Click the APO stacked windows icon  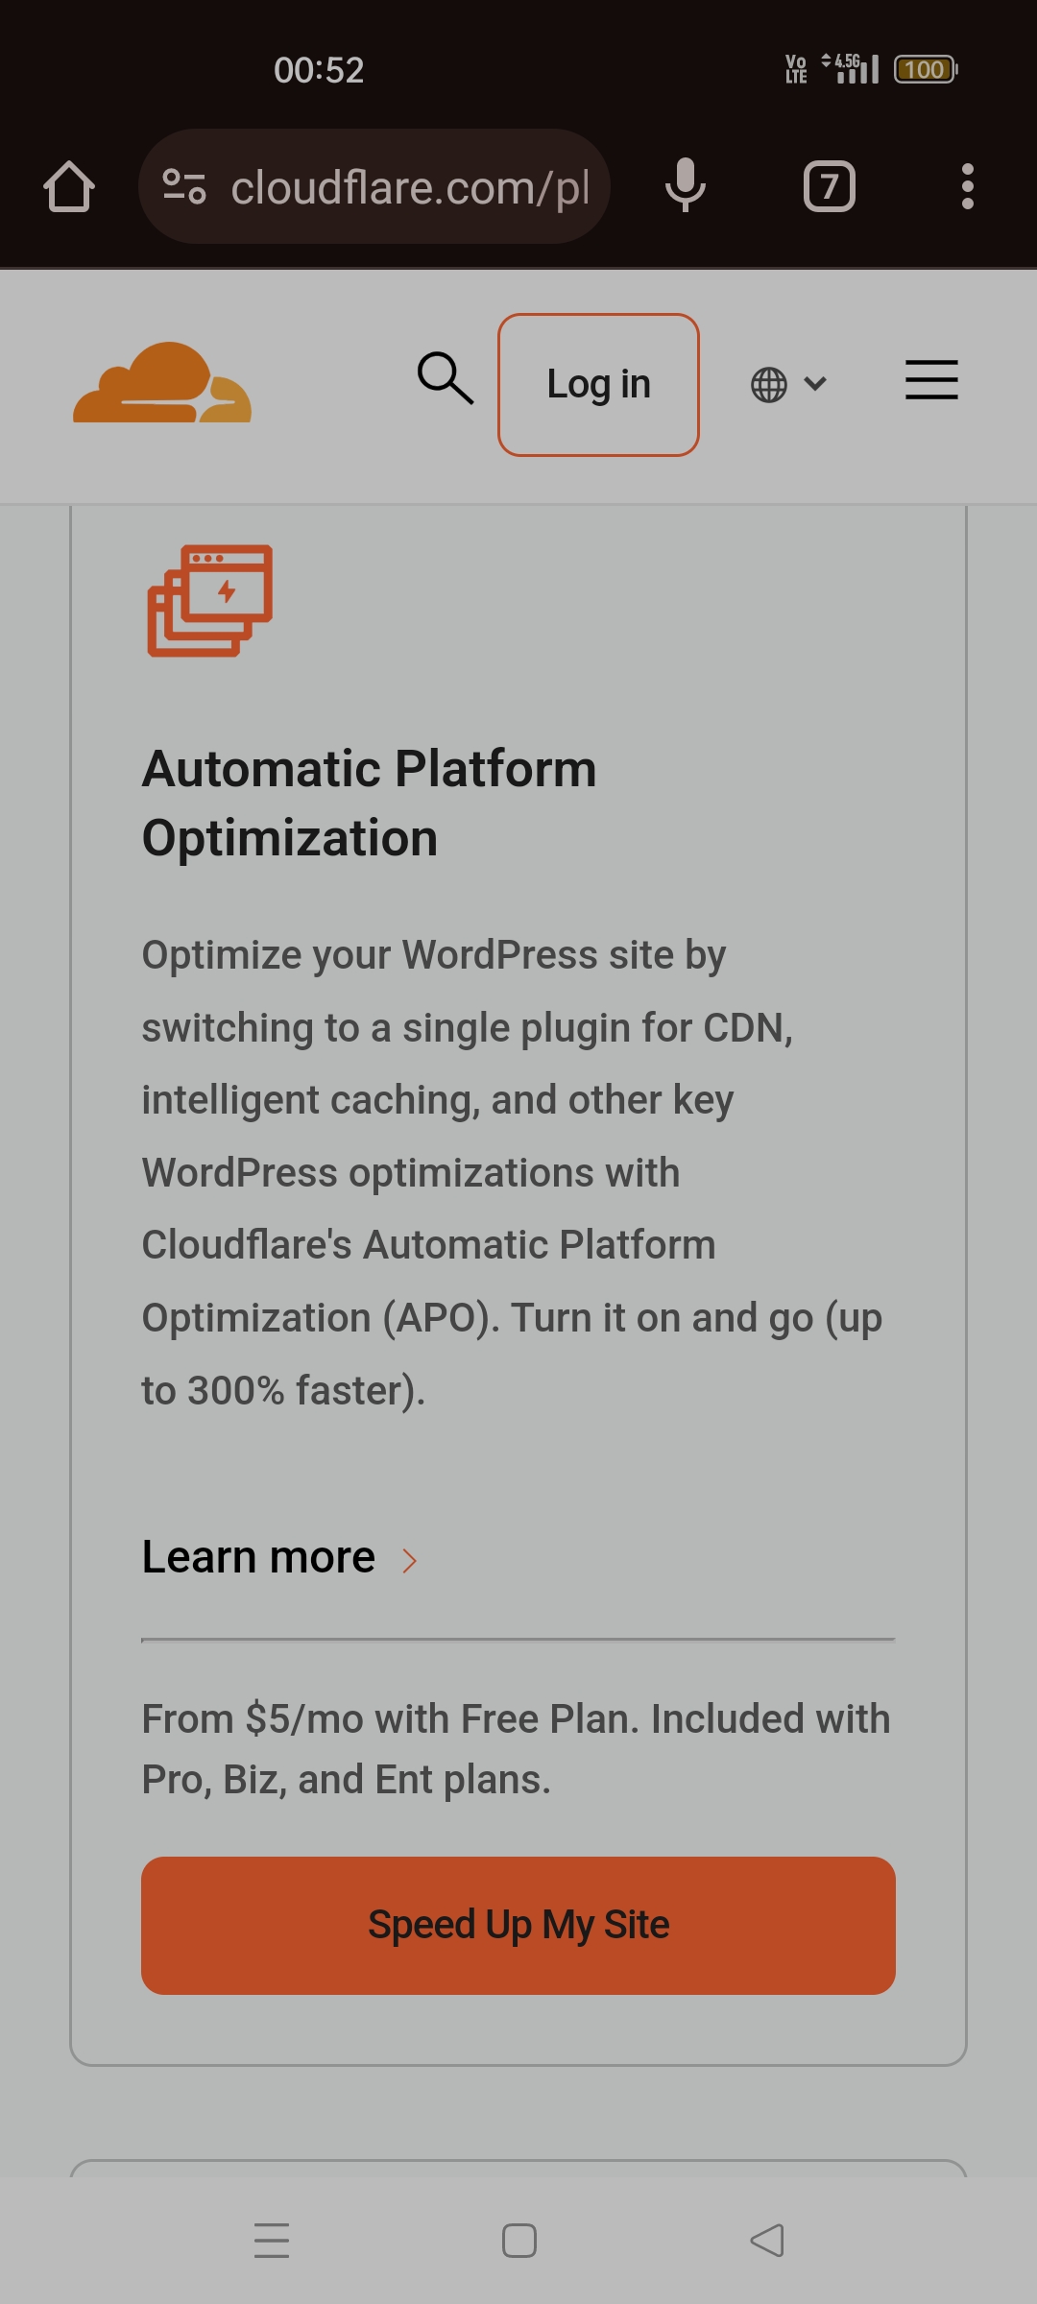pyautogui.click(x=210, y=601)
